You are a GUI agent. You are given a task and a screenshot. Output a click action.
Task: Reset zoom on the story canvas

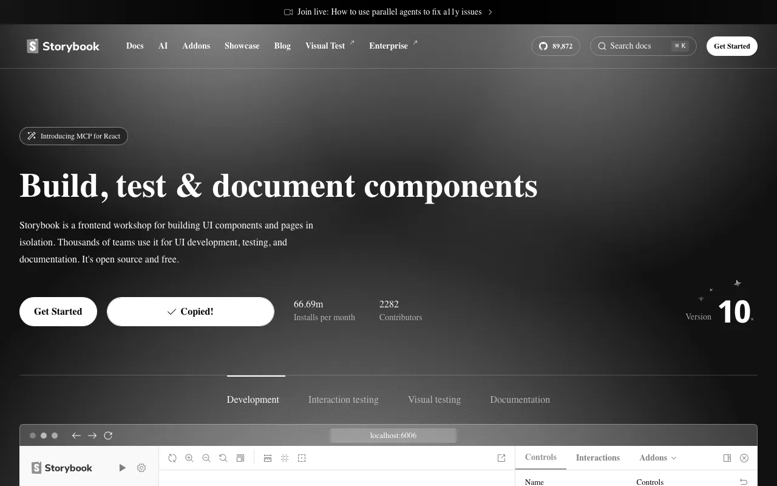coord(223,458)
